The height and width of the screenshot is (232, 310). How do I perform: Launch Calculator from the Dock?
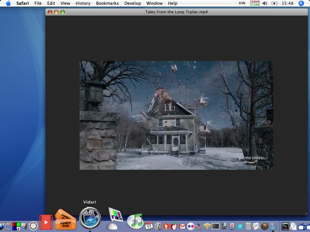click(248, 226)
